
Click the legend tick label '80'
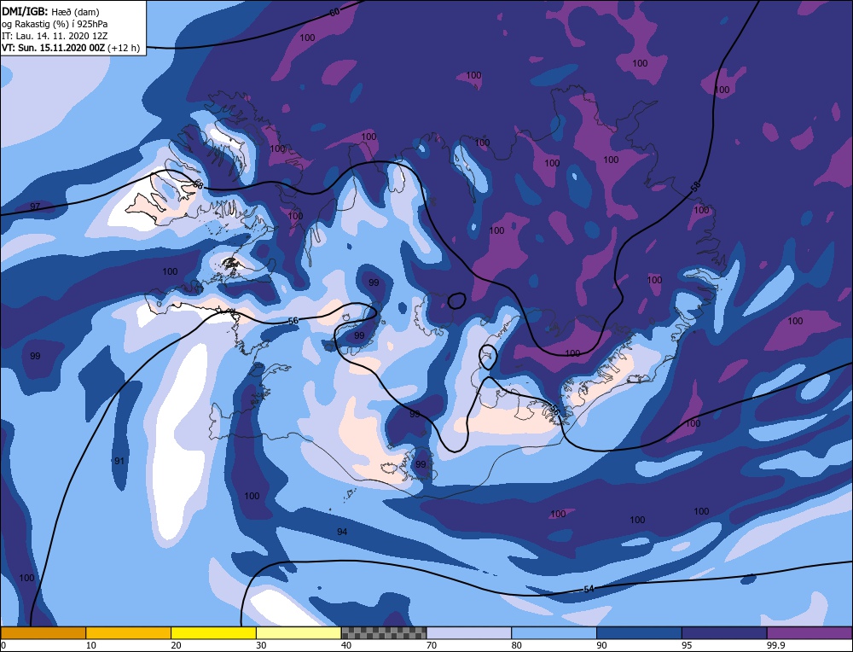pyautogui.click(x=517, y=645)
